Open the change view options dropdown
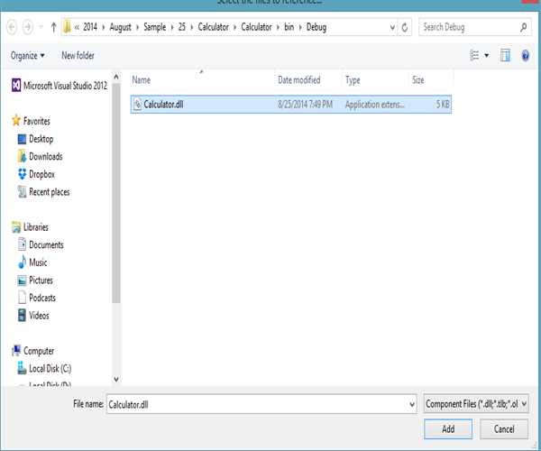The height and width of the screenshot is (451, 541). tap(487, 56)
